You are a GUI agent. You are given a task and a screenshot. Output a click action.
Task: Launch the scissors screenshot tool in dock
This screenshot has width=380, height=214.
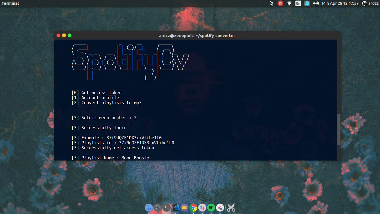click(231, 208)
